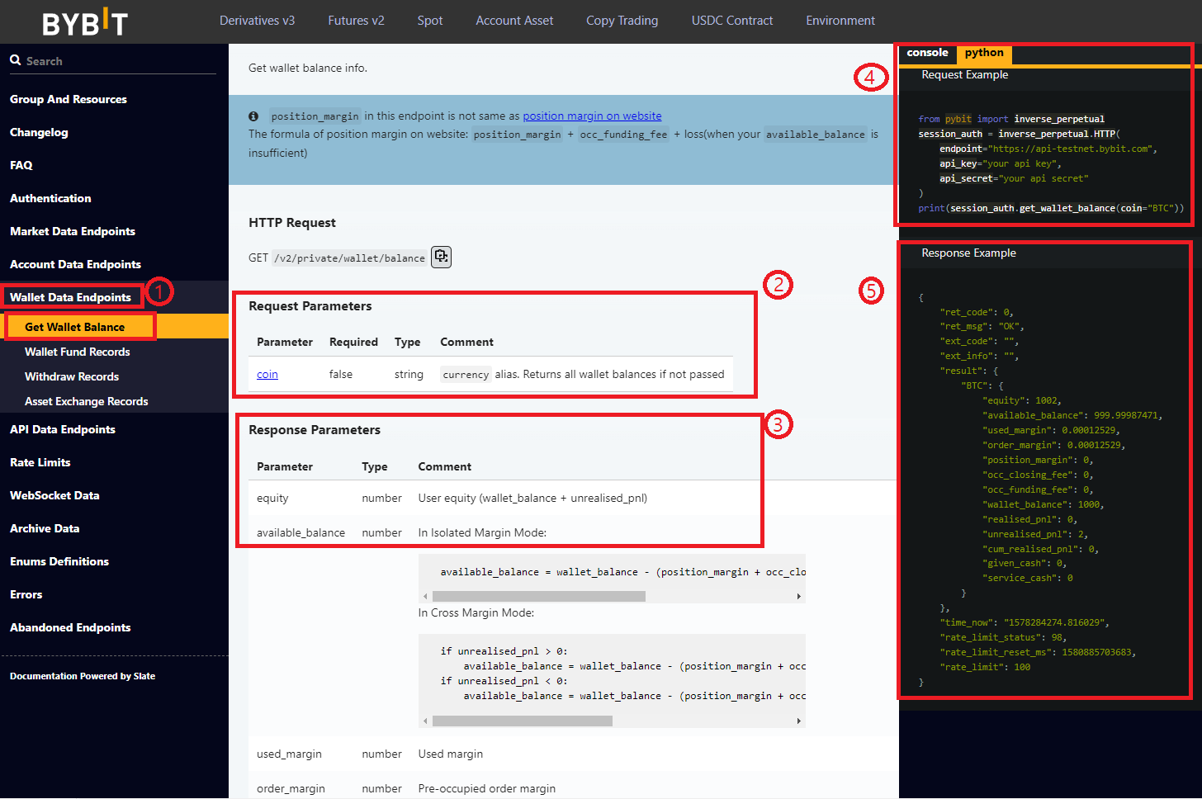
Task: Click the order_margin parameter name
Action: point(291,789)
